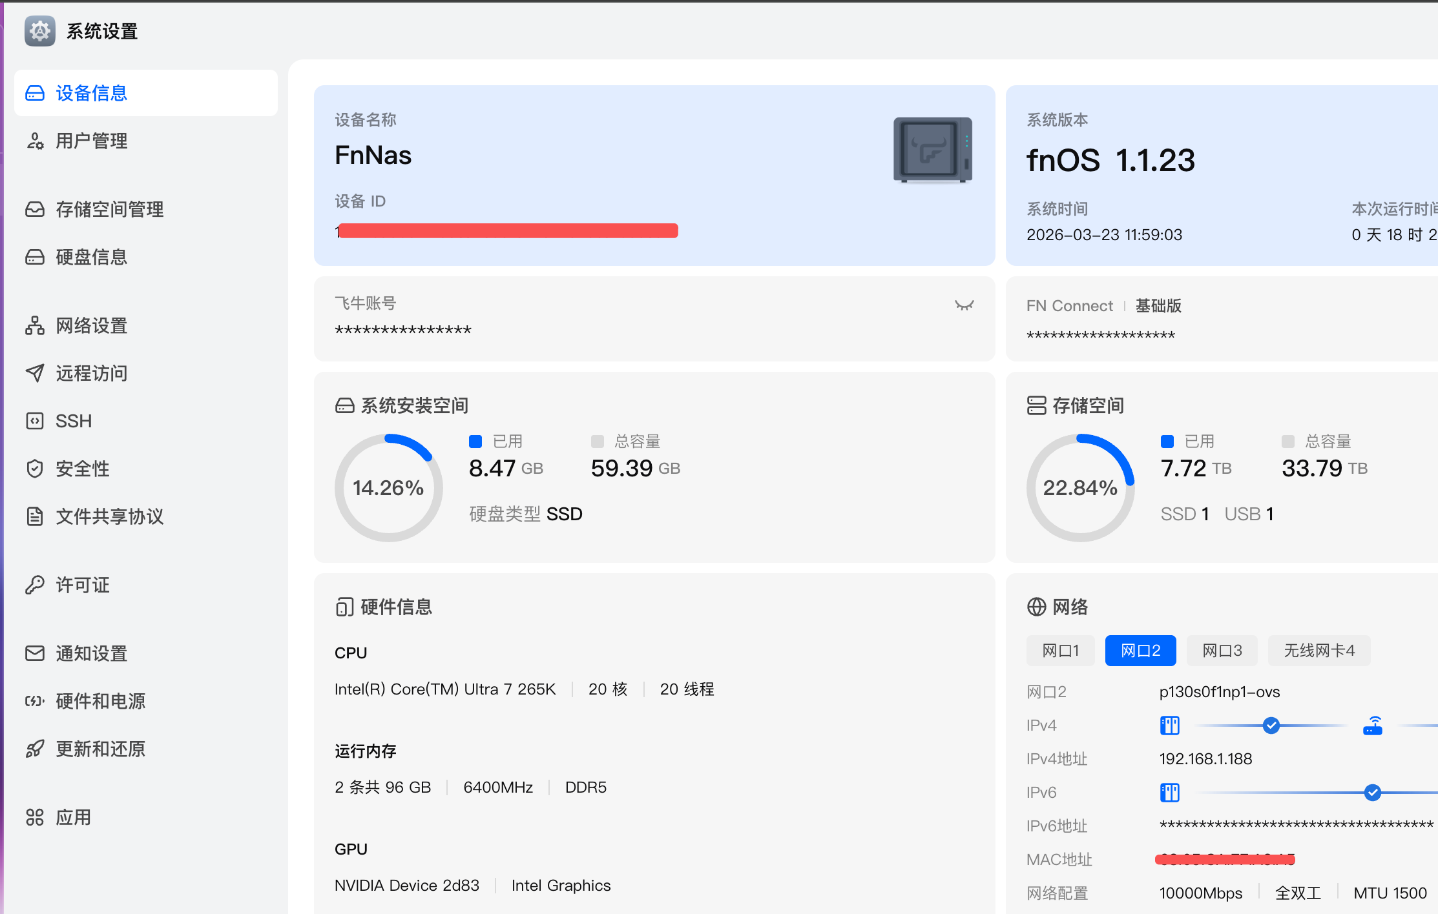Click the device name FnNas
Viewport: 1438px width, 914px height.
point(373,156)
